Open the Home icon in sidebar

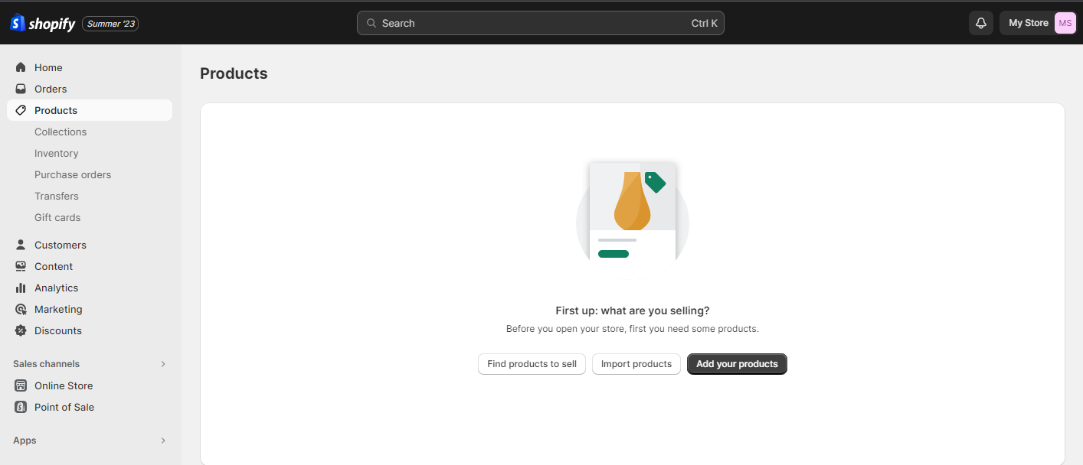tap(21, 67)
